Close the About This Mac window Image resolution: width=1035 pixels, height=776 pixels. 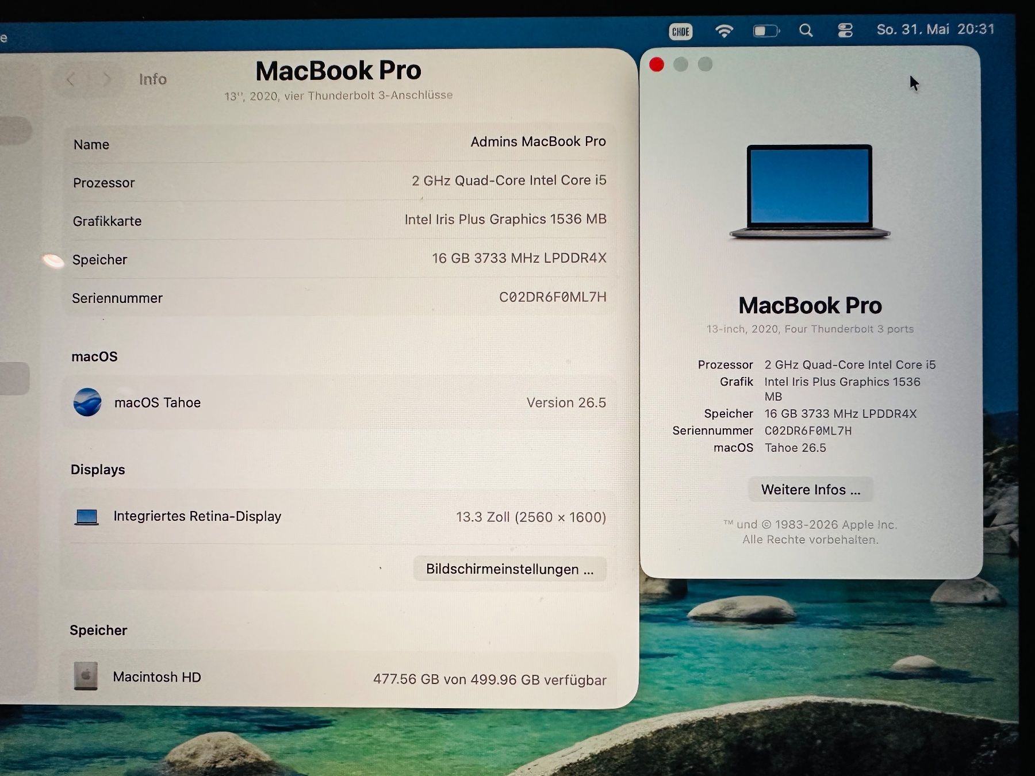657,64
